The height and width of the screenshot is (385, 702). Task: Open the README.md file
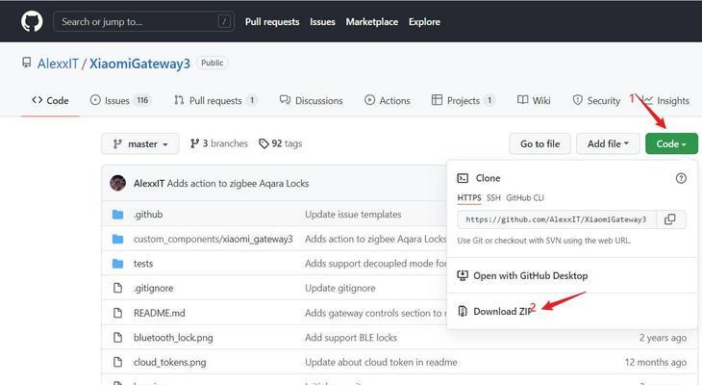pos(160,313)
